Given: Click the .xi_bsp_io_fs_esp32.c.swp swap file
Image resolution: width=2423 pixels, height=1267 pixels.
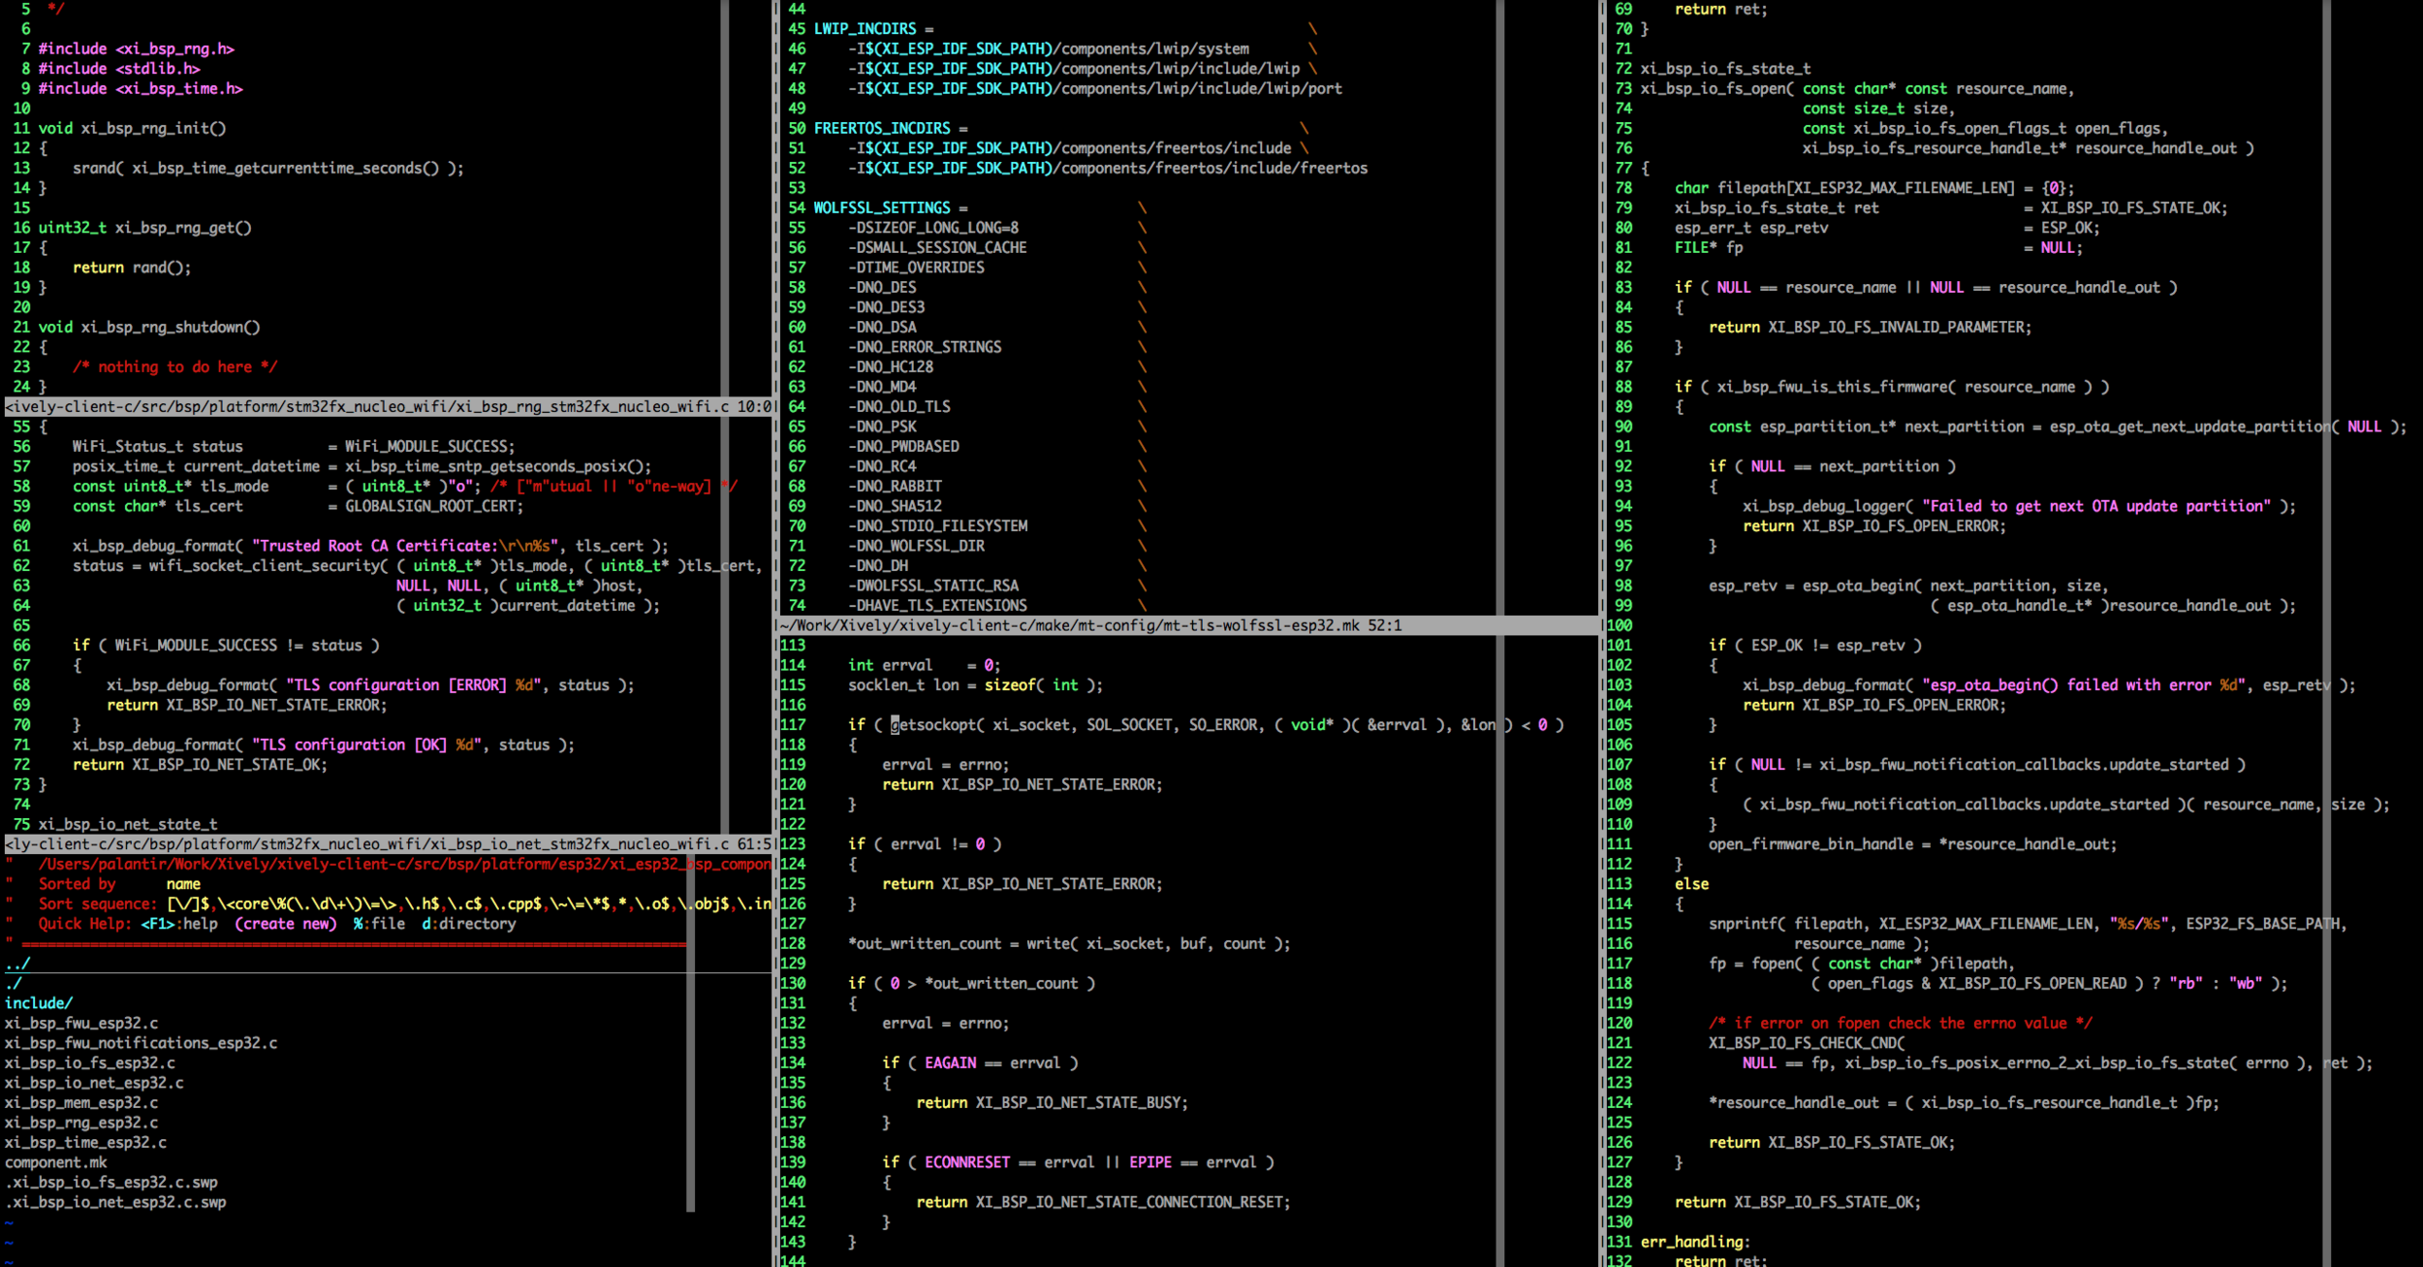Looking at the screenshot, I should (x=110, y=1183).
